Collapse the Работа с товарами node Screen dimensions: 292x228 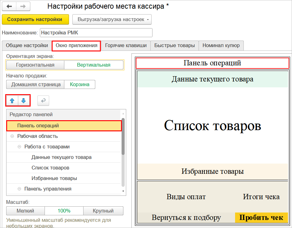point(19,147)
